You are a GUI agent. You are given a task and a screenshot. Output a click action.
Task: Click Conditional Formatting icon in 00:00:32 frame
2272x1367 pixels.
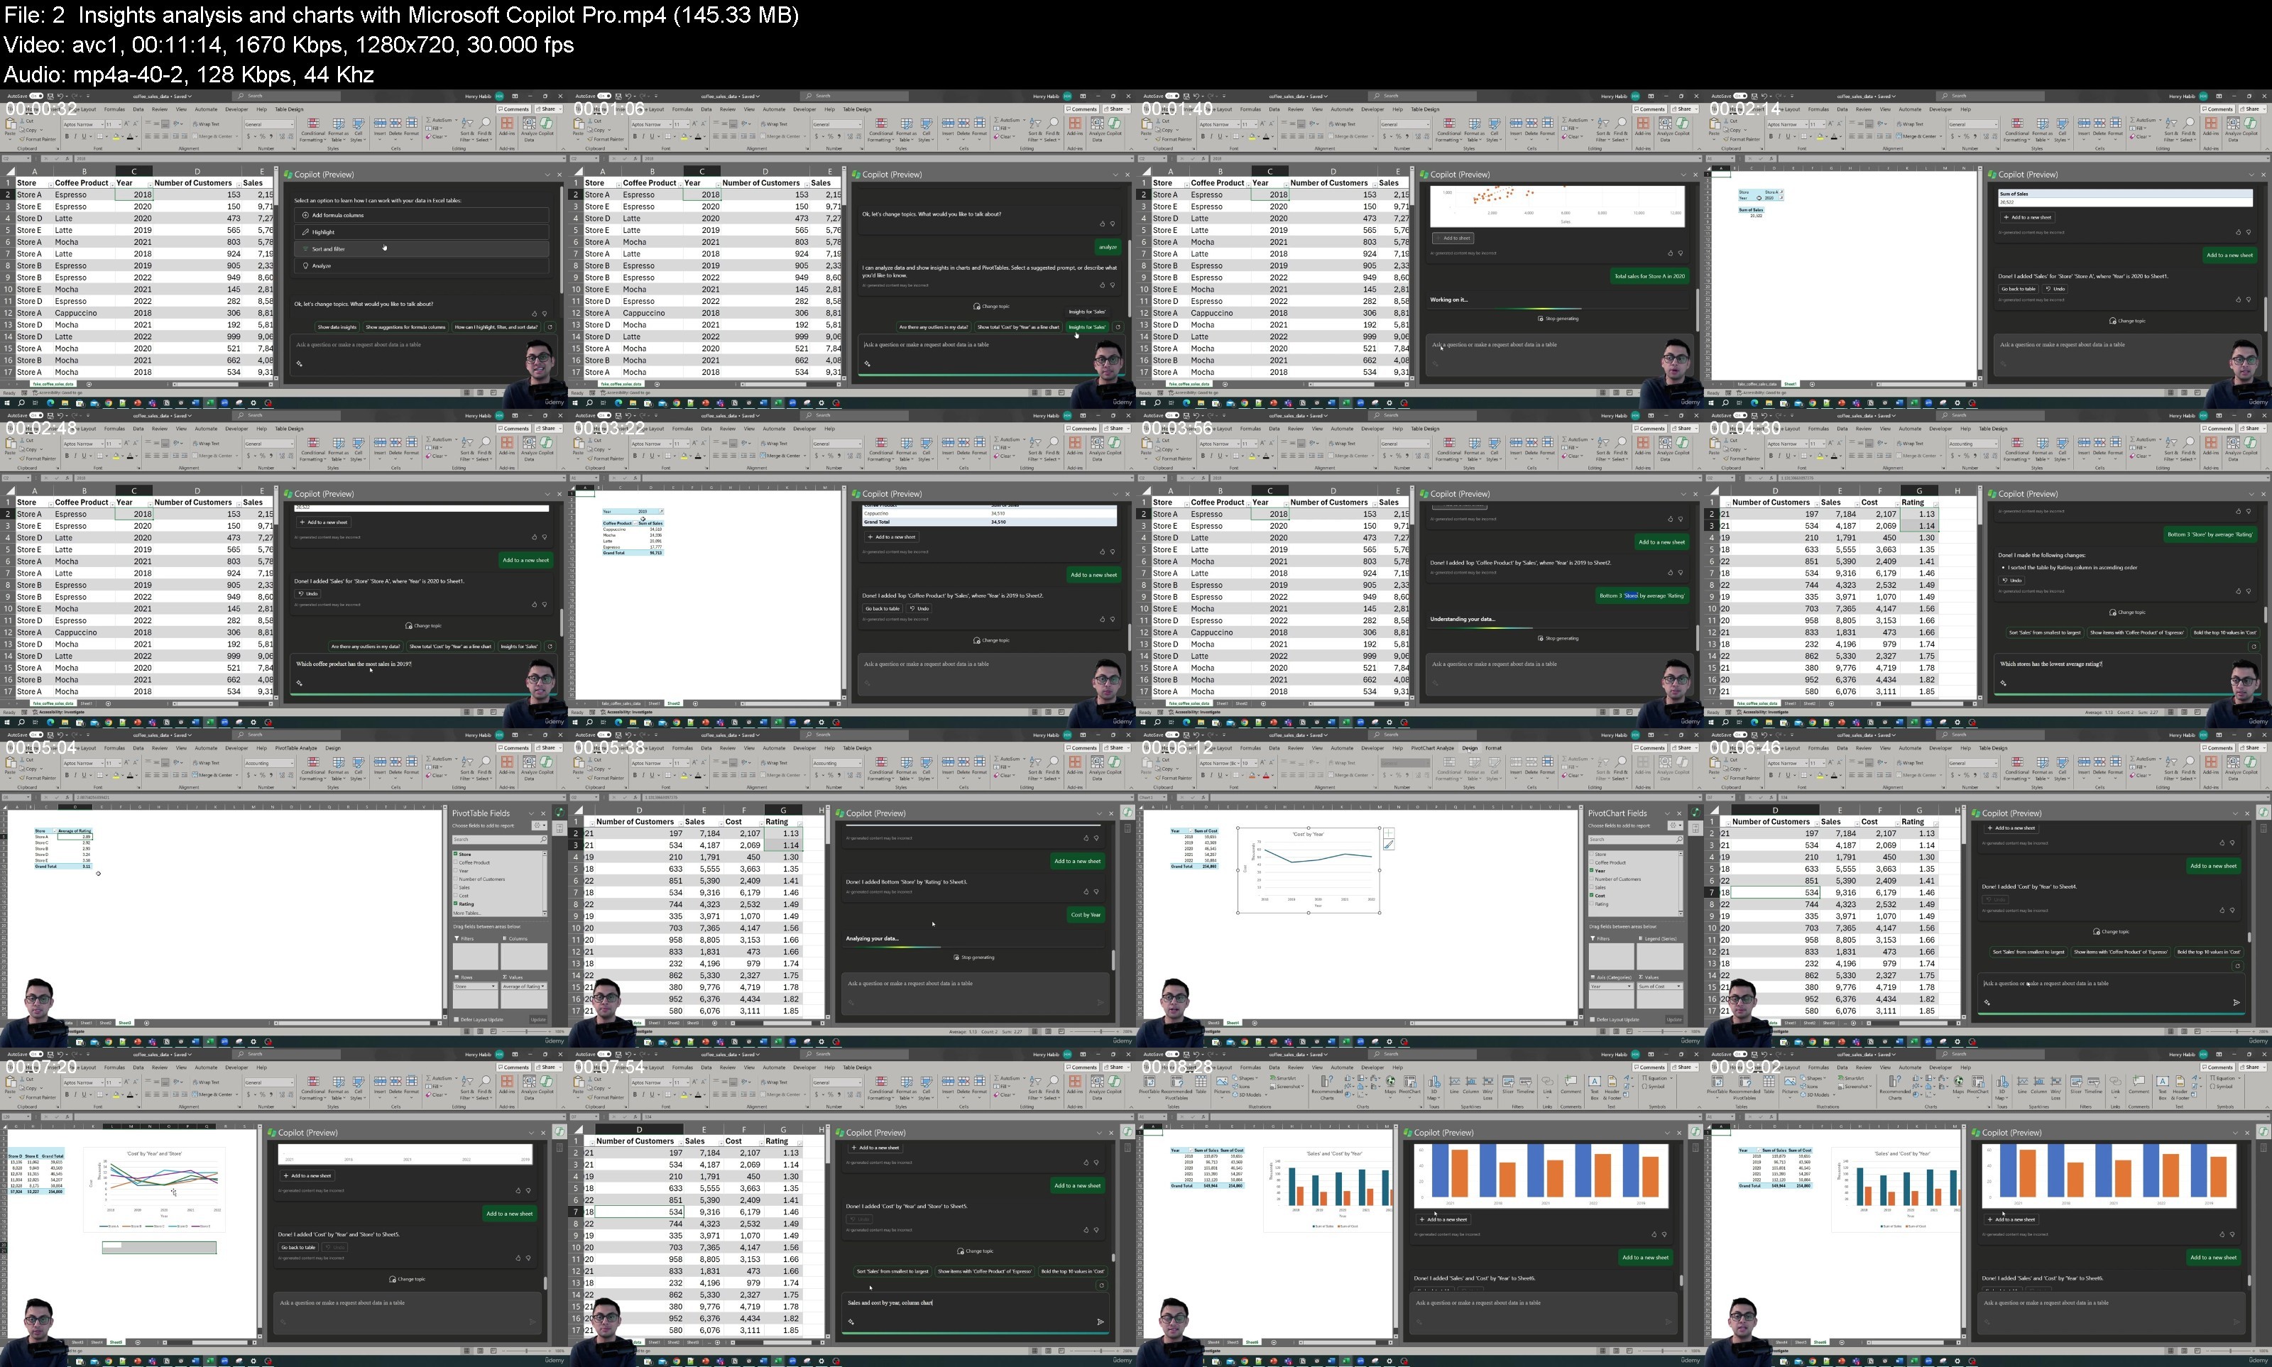pyautogui.click(x=313, y=123)
